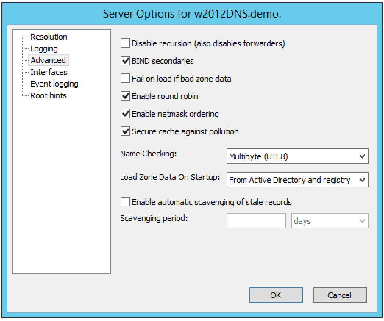Open the Logging options page
The width and height of the screenshot is (384, 321).
[44, 48]
